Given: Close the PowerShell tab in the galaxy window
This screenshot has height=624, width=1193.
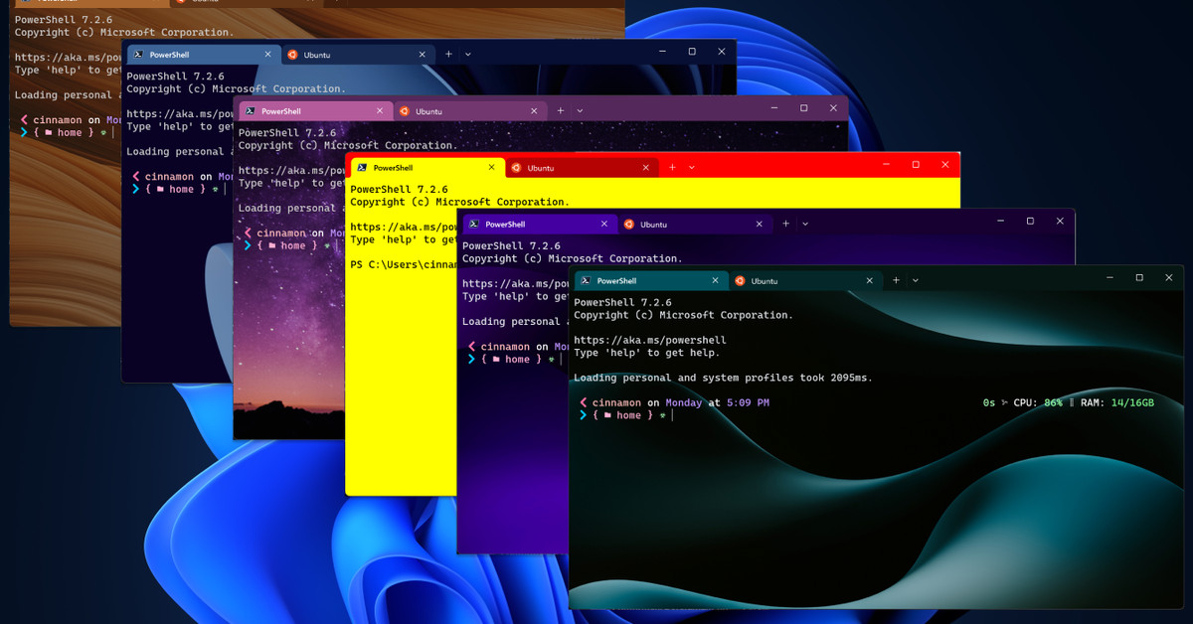Looking at the screenshot, I should (379, 110).
